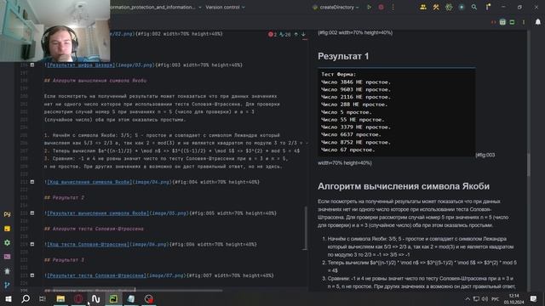Open Services tool window
This screenshot has width=545, height=306.
coord(7,243)
